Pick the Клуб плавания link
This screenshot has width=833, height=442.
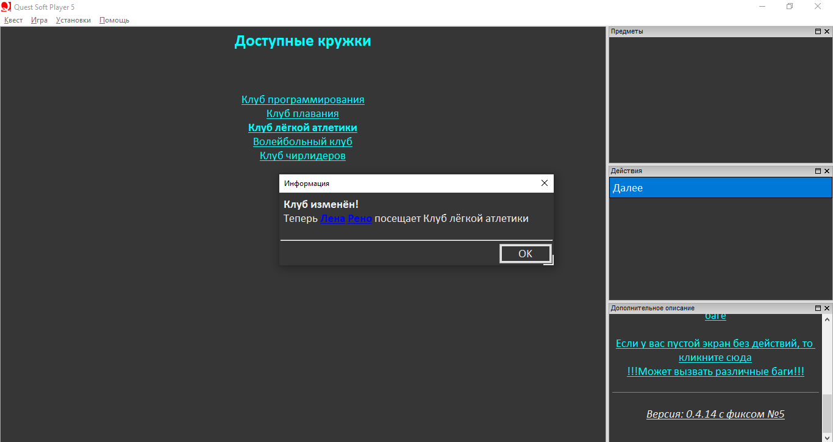click(x=302, y=113)
